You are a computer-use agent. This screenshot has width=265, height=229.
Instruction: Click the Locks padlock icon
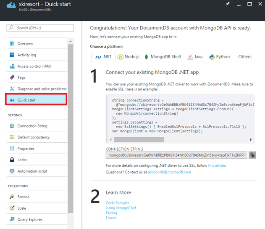pyautogui.click(x=12, y=160)
